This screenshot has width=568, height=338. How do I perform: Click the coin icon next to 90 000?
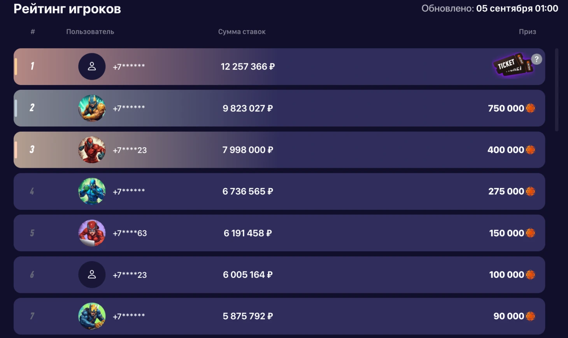(x=530, y=316)
